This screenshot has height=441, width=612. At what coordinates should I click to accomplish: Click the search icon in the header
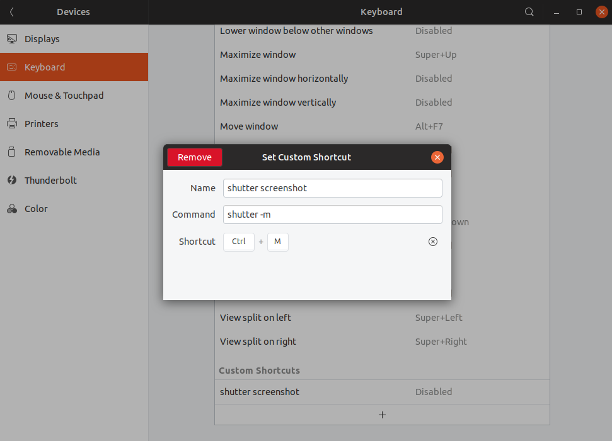[529, 11]
